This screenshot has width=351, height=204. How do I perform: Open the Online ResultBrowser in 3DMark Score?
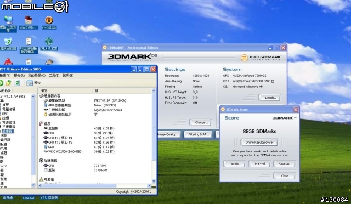(x=259, y=142)
